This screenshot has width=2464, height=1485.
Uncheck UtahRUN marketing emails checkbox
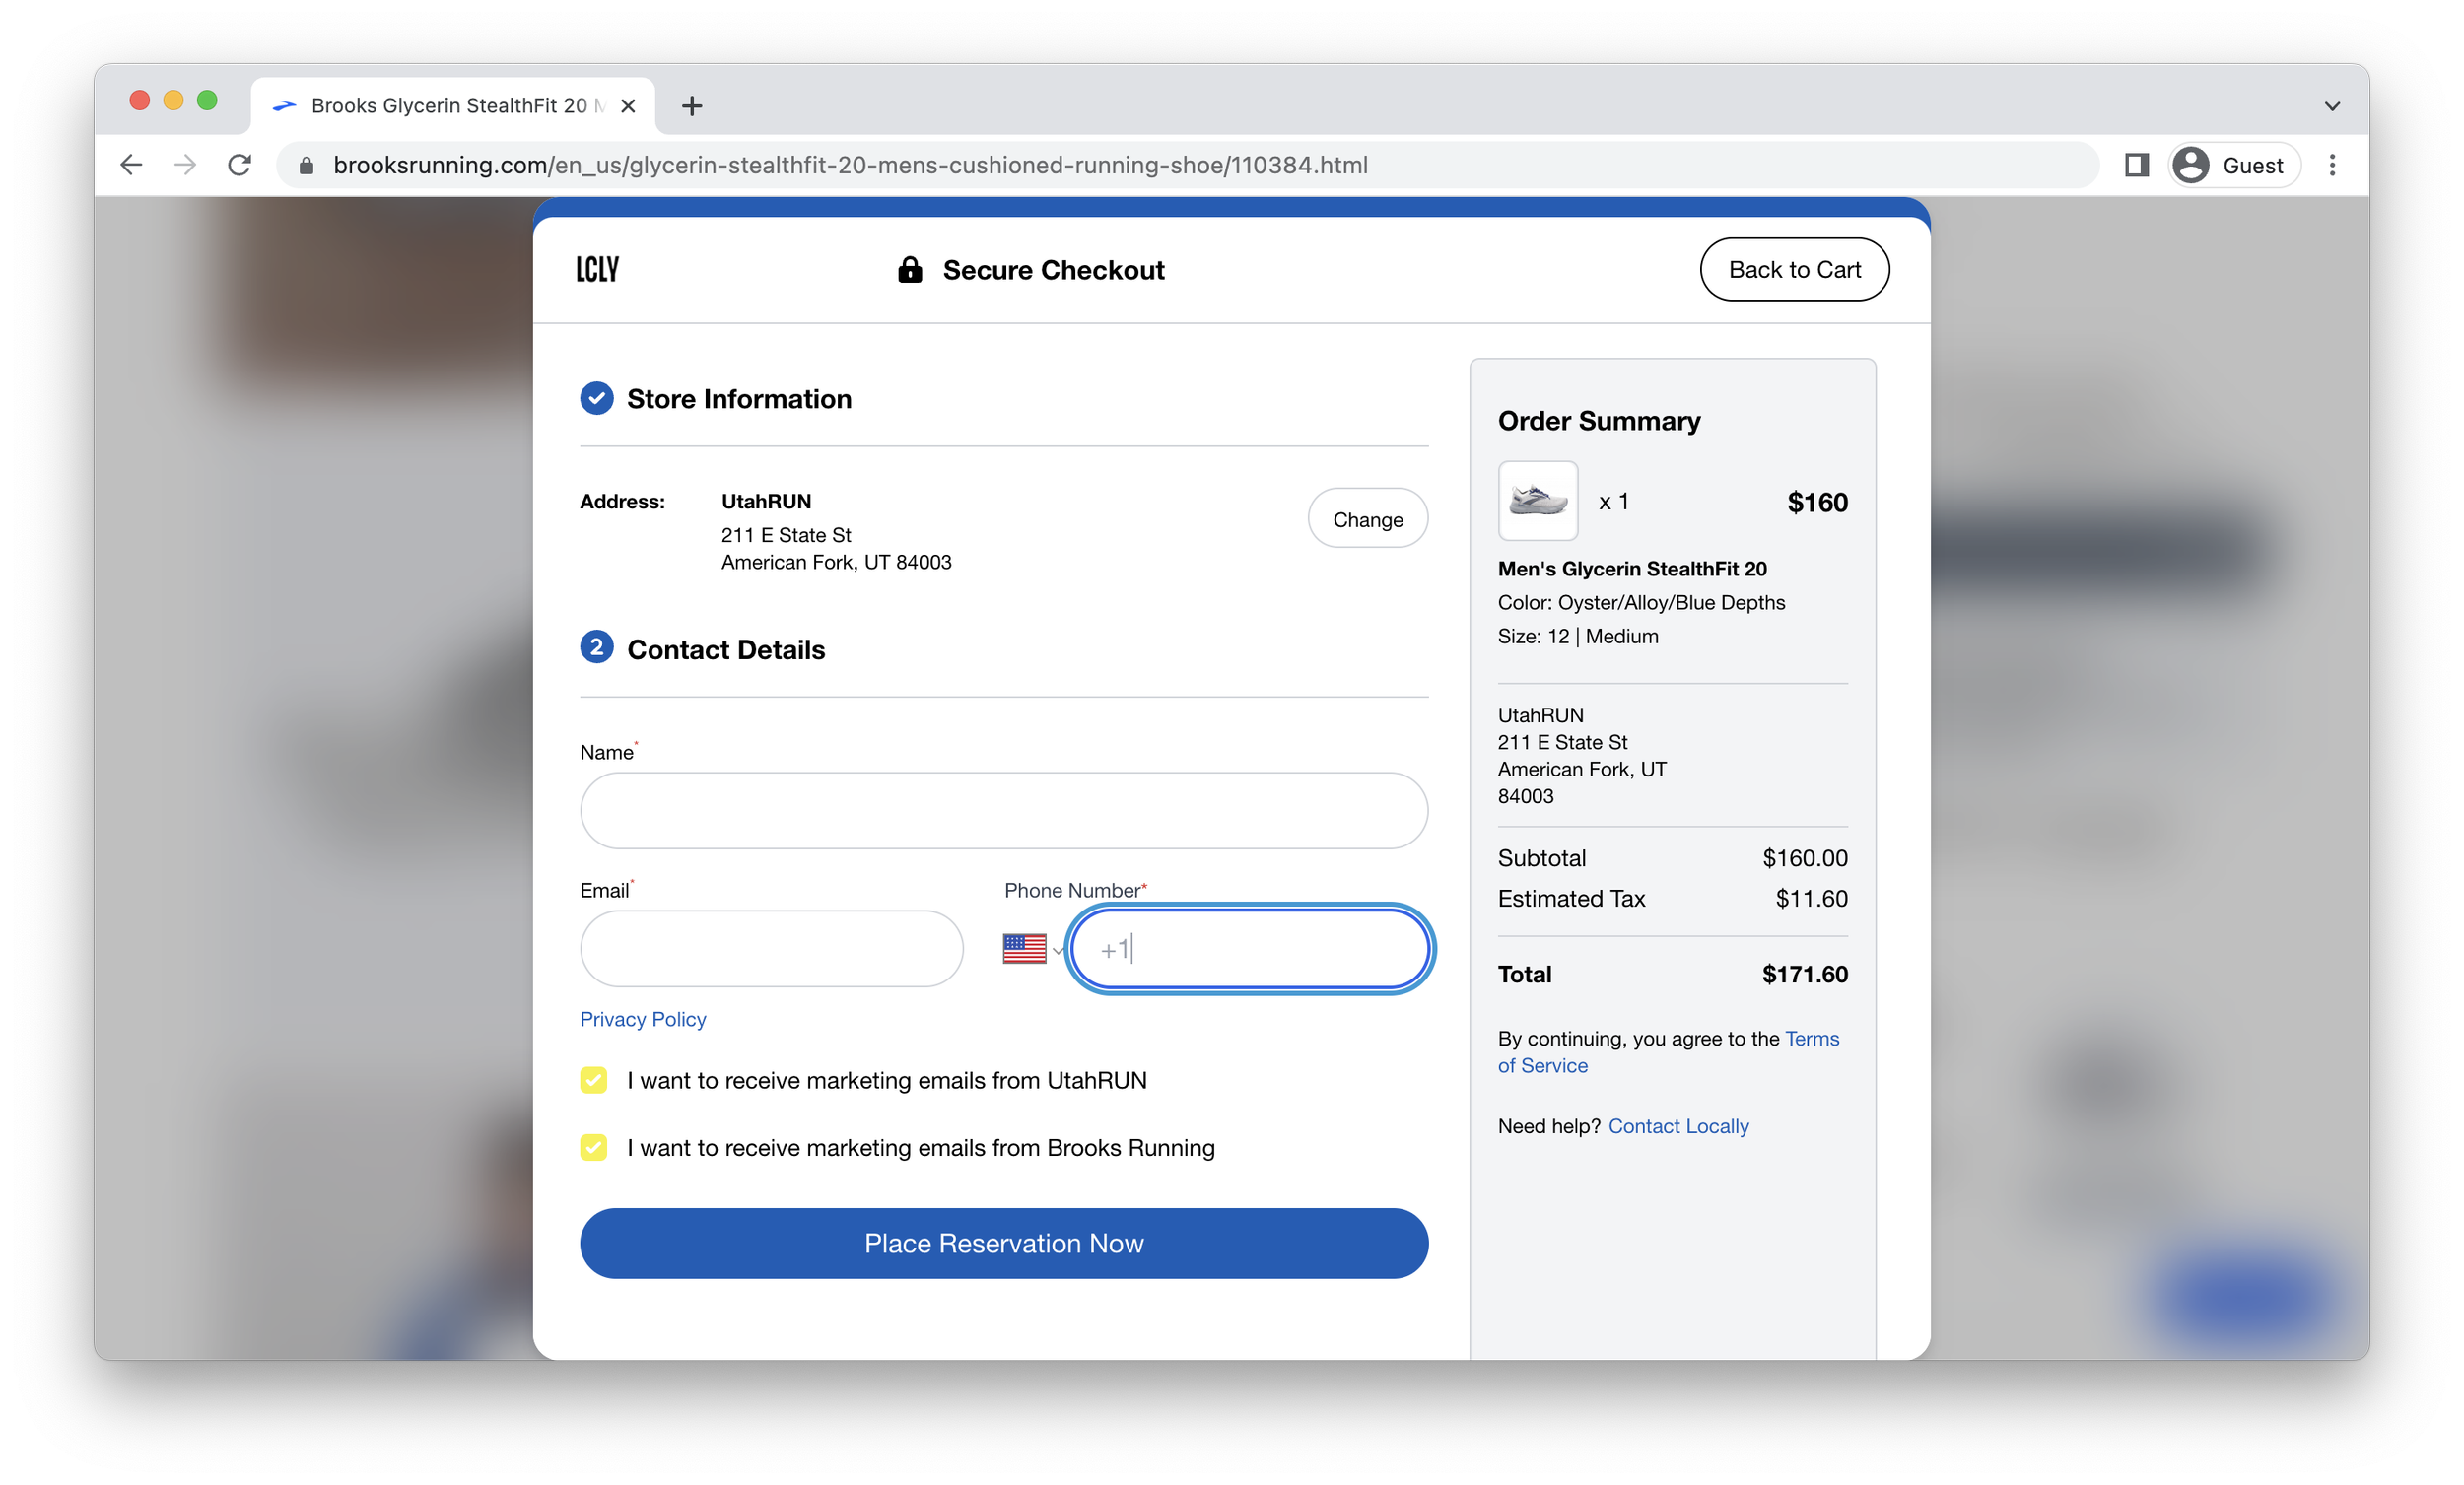pyautogui.click(x=593, y=1080)
